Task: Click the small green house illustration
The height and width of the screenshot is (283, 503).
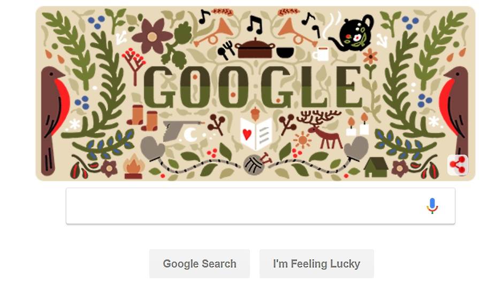Action: [376, 167]
